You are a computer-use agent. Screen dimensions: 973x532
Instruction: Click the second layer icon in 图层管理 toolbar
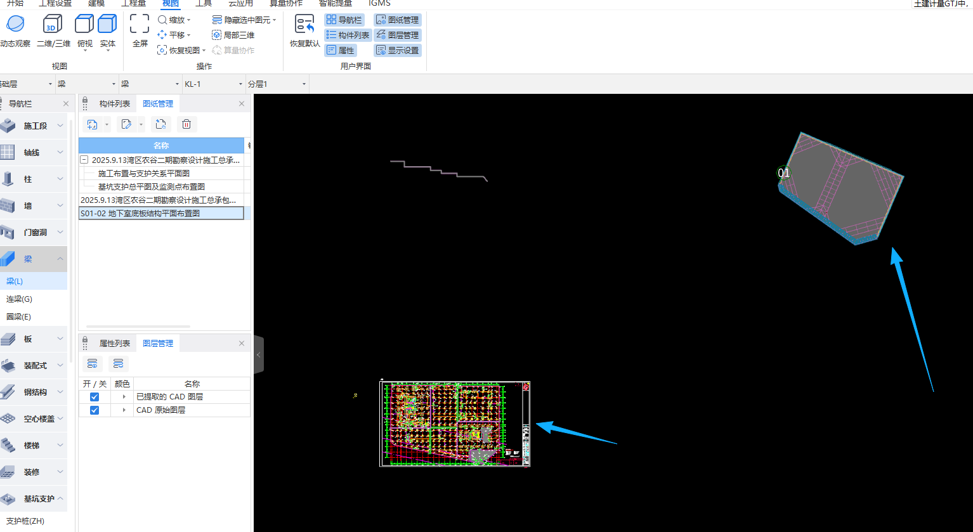click(x=118, y=363)
